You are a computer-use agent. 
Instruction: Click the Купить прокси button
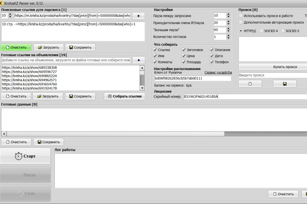pos(285,67)
